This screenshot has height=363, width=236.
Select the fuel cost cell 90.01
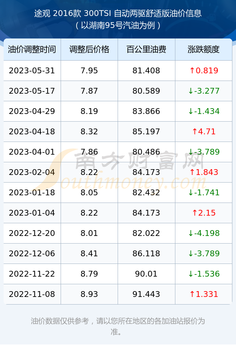point(146,274)
